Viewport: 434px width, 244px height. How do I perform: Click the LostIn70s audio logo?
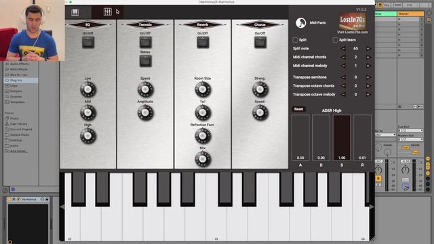click(x=353, y=21)
